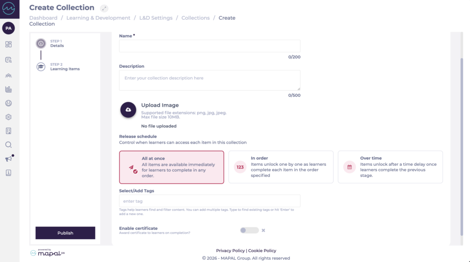Screen dimensions: 470x262
Task: Select the Over time release schedule
Action: (x=390, y=167)
